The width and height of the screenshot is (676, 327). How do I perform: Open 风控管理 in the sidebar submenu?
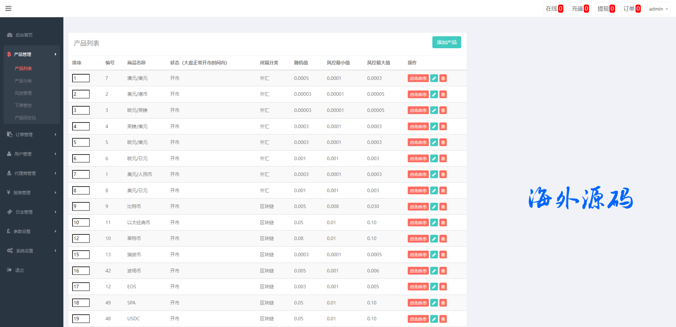23,93
